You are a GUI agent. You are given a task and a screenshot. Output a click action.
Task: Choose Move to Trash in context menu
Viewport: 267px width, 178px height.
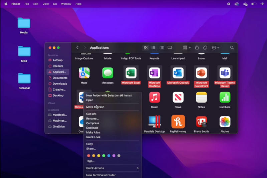point(95,107)
